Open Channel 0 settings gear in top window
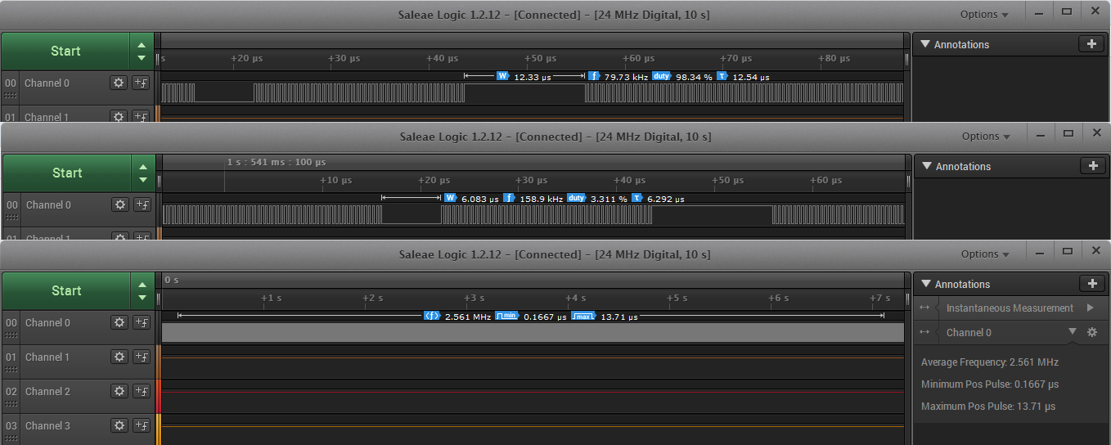The width and height of the screenshot is (1111, 445). point(119,83)
